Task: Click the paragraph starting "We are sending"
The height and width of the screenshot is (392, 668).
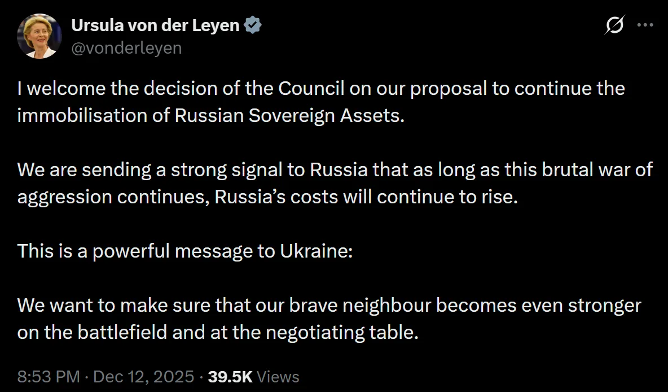Action: point(335,182)
